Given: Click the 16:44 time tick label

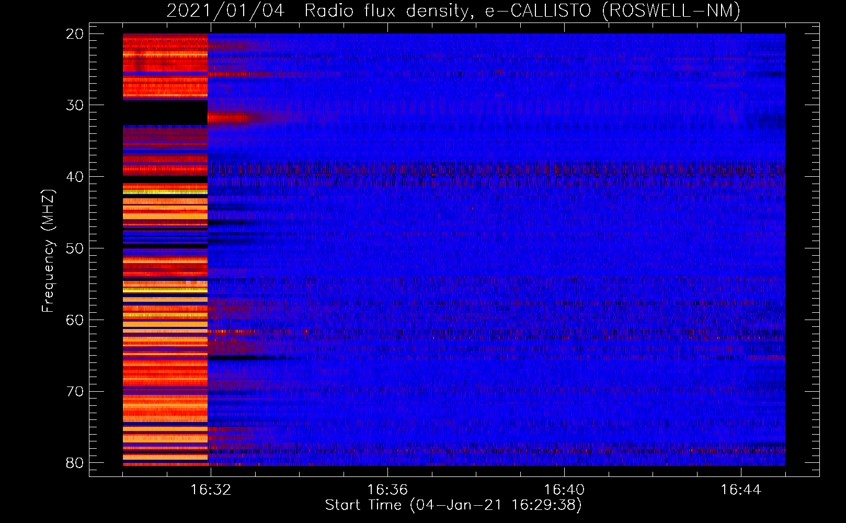Looking at the screenshot, I should pyautogui.click(x=741, y=490).
